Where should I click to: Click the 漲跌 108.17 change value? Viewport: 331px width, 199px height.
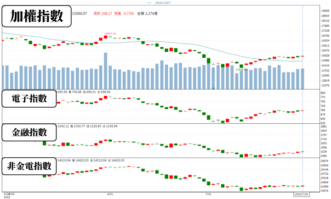pyautogui.click(x=106, y=13)
